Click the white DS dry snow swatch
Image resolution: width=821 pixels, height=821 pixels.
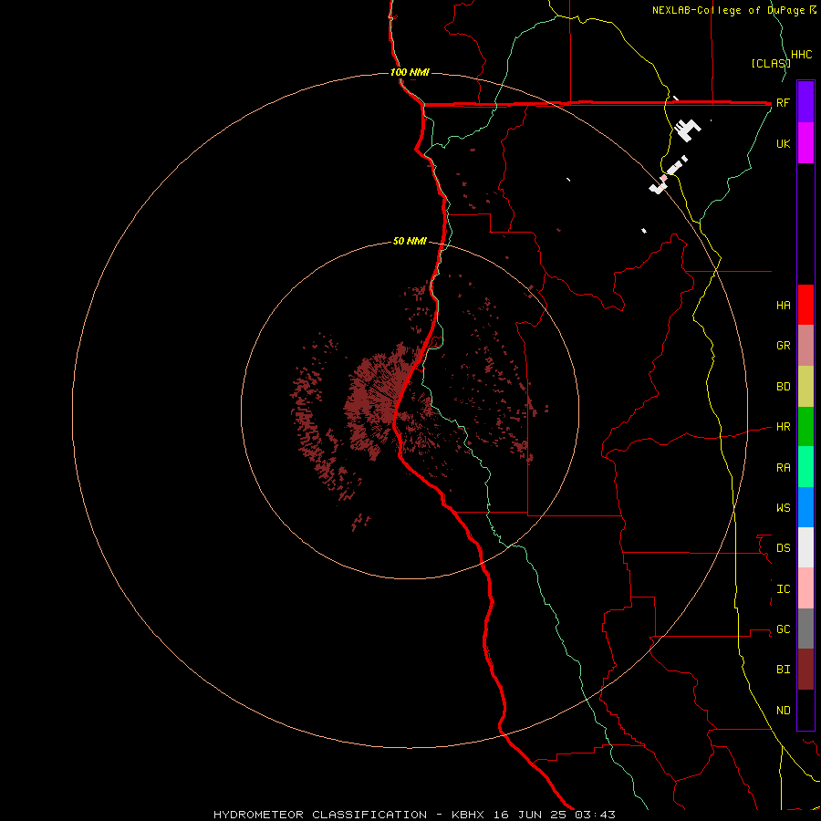point(805,547)
